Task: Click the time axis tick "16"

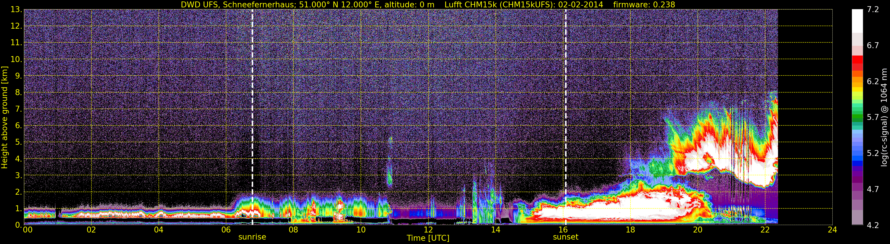Action: 563,230
